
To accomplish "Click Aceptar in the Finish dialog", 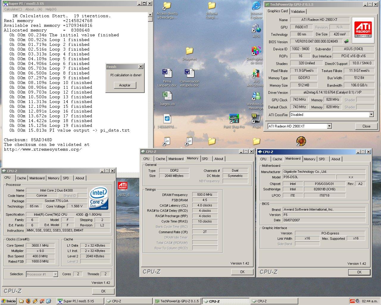I will (x=125, y=85).
